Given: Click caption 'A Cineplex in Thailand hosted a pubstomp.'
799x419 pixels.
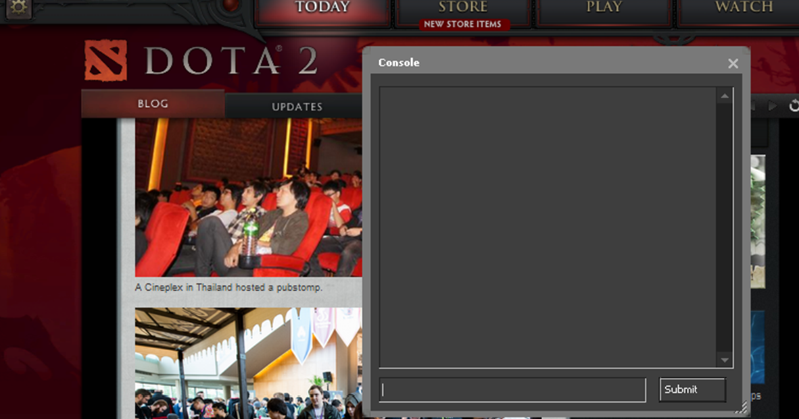Looking at the screenshot, I should pos(228,287).
